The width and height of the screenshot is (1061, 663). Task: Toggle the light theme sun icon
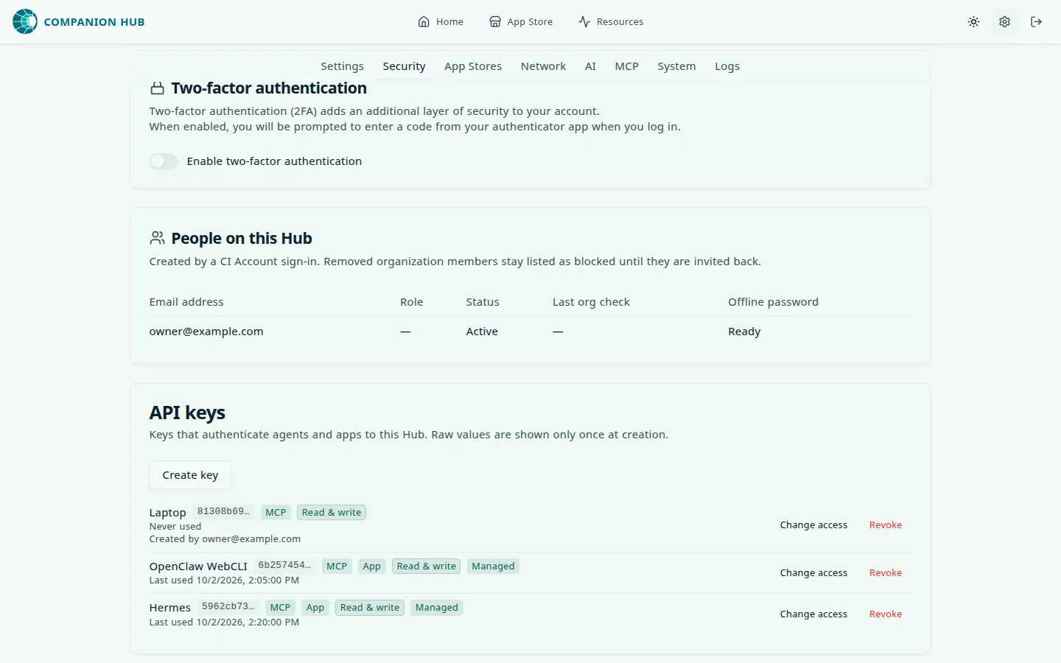[x=973, y=22]
